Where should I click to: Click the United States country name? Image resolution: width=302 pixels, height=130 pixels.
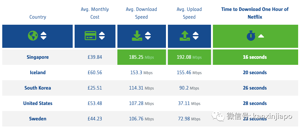[x=38, y=103]
